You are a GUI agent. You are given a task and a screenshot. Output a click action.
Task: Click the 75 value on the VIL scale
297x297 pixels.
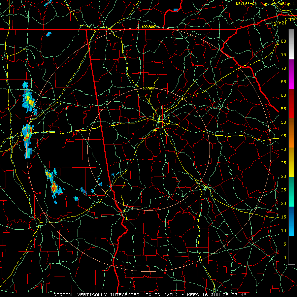[x=283, y=55]
